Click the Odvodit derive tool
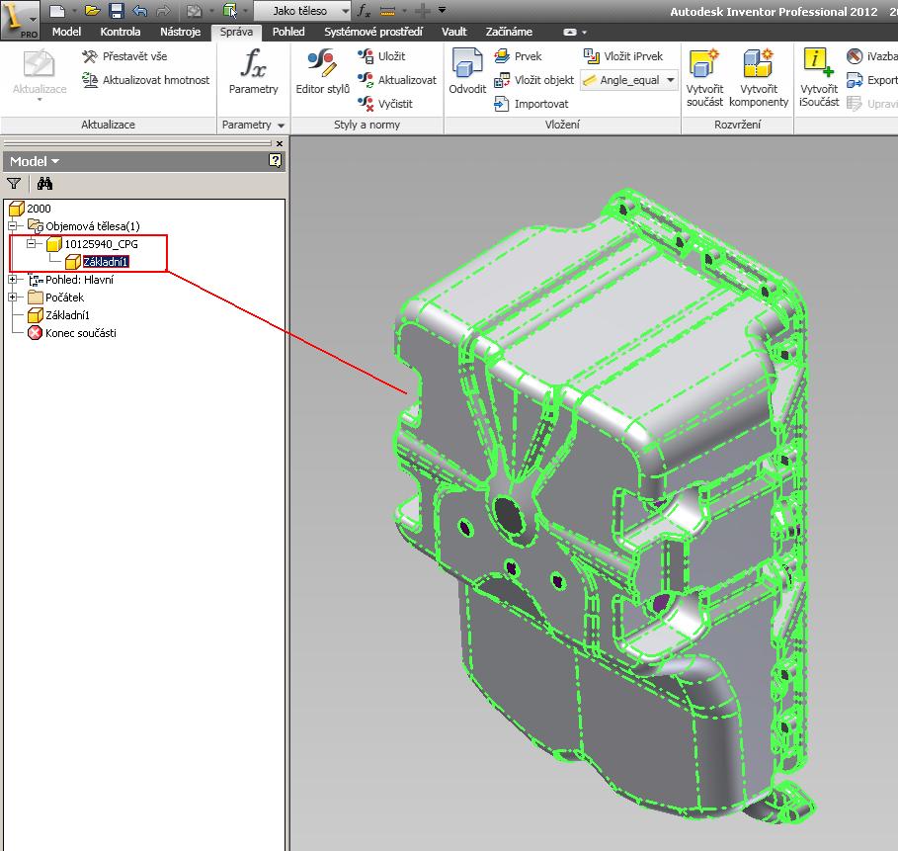 pos(467,73)
